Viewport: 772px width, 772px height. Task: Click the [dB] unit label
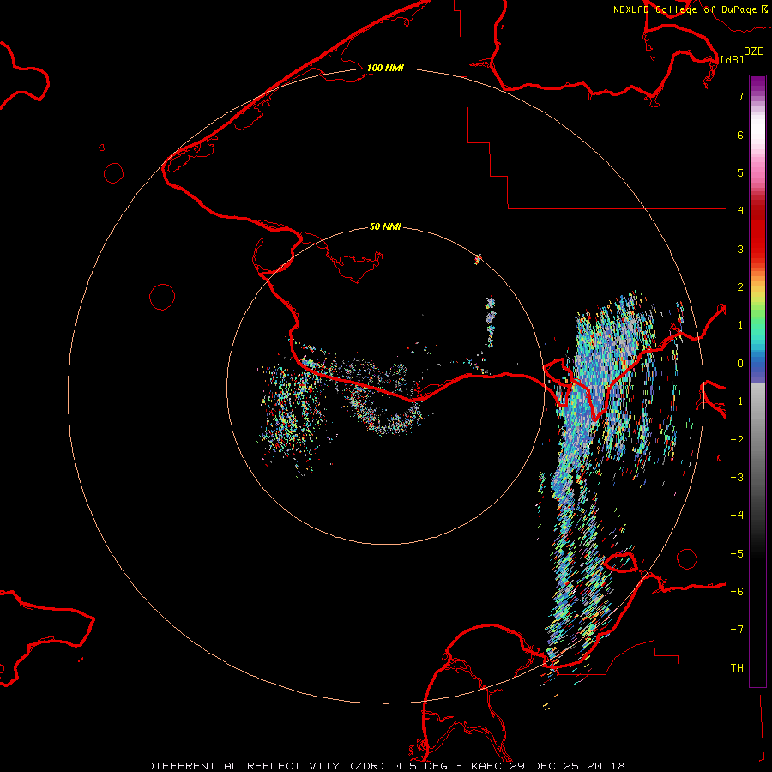732,59
